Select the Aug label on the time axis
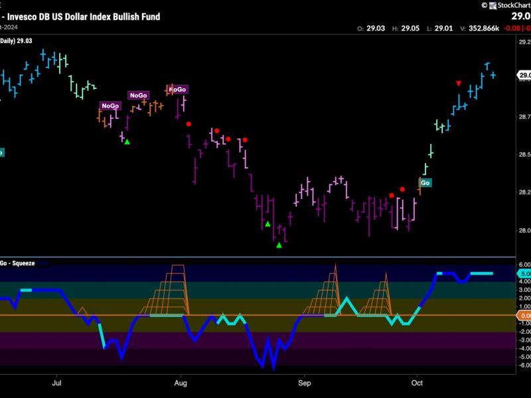This screenshot has height=398, width=531. click(x=181, y=383)
